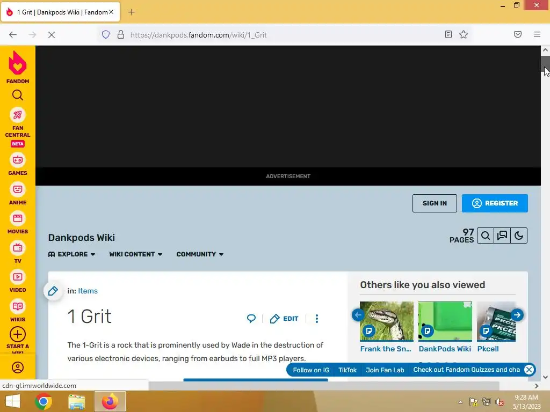Launch Chrome from the taskbar
Screen dimensions: 550x412
point(44,401)
